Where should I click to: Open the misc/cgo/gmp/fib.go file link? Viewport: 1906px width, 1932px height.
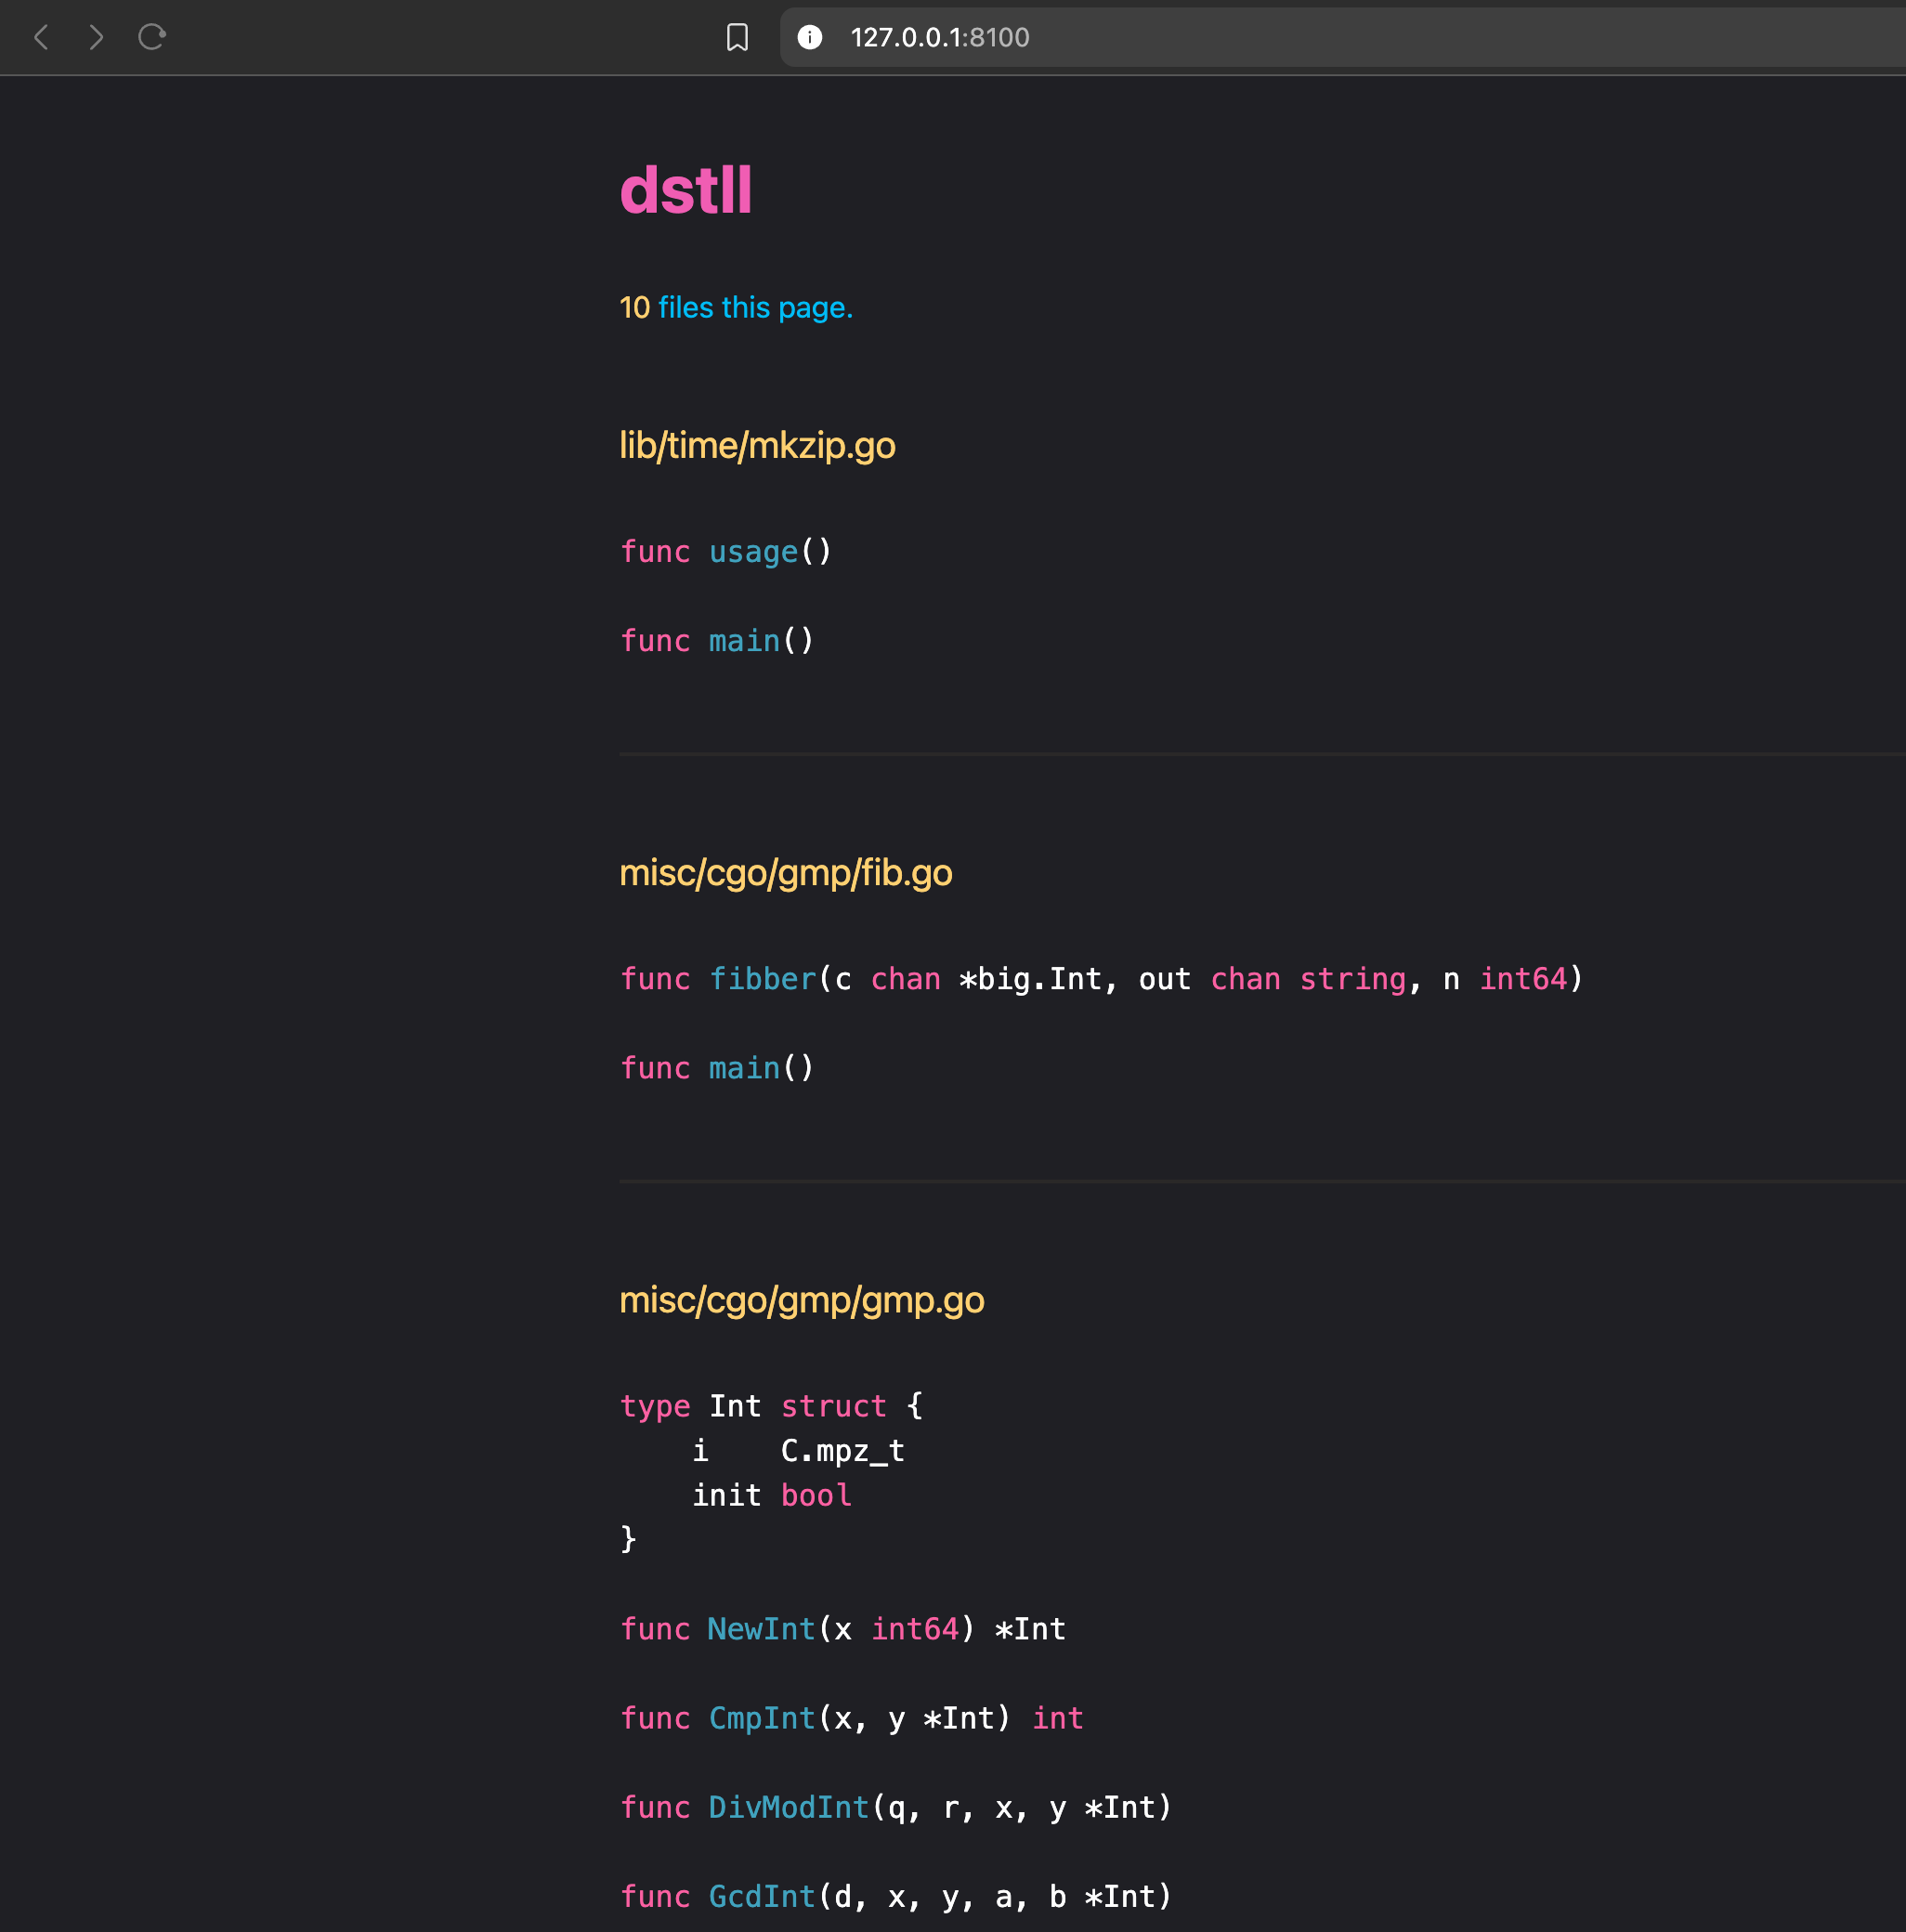pos(785,873)
